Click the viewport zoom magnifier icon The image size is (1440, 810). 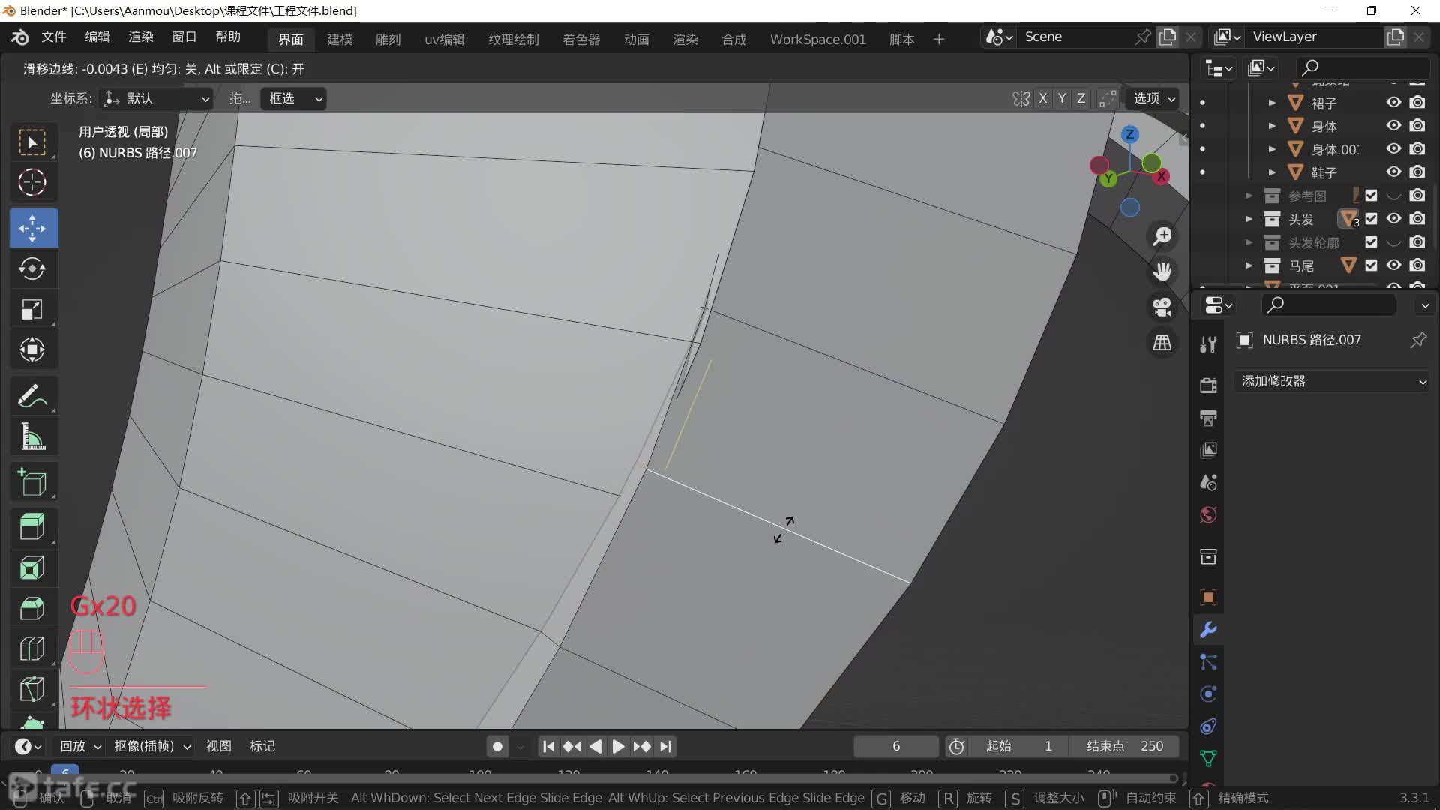point(1162,236)
